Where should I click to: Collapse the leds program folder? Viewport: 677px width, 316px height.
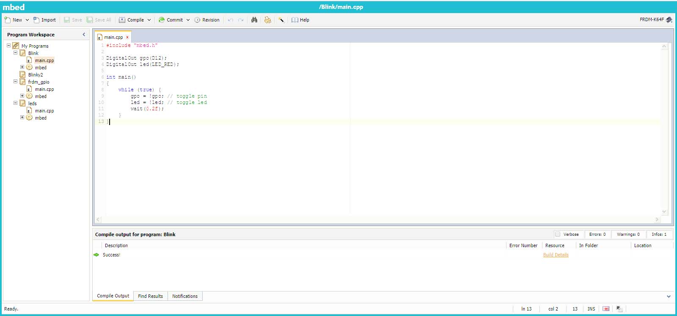click(15, 103)
